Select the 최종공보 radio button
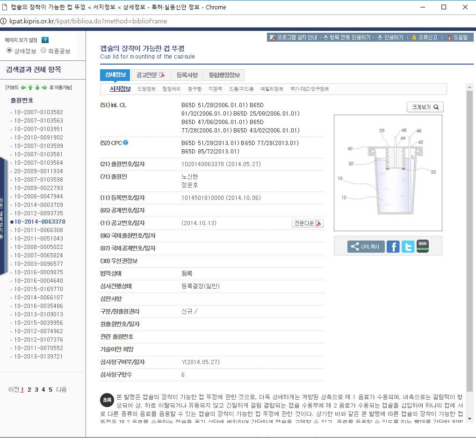 (43, 51)
